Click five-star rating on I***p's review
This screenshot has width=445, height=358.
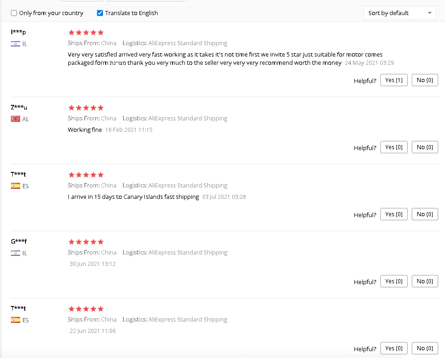click(86, 32)
